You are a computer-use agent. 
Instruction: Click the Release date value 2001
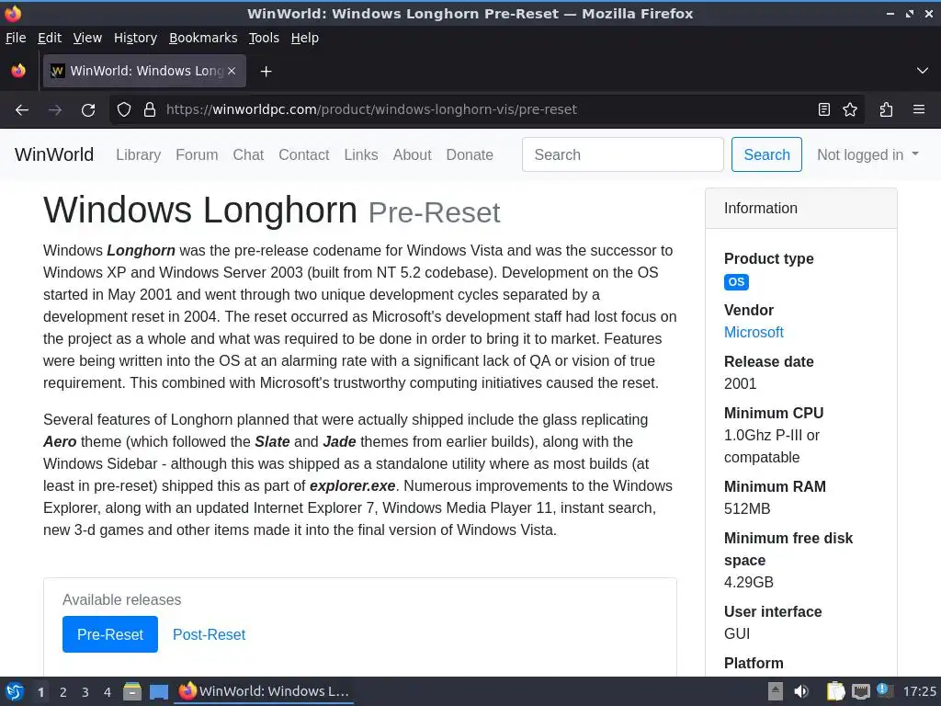[x=740, y=383]
